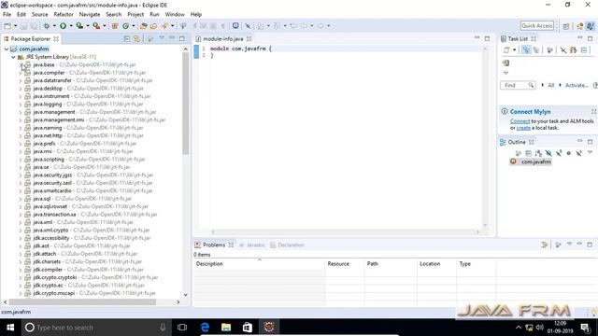Click Collapse All in Task List toolbar
The height and width of the screenshot is (336, 598).
point(584,49)
